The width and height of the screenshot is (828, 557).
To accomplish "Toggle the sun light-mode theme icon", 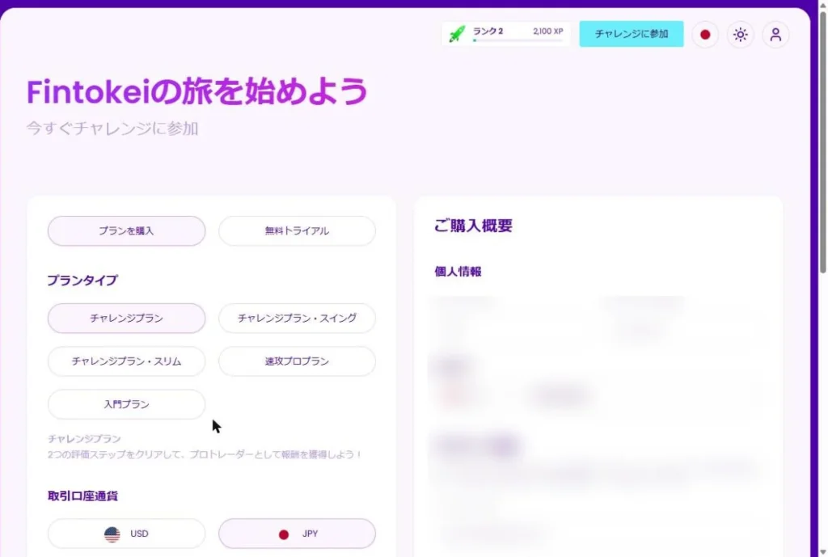I will point(741,34).
